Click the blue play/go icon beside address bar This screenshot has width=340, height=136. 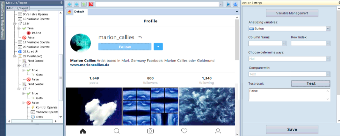click(x=228, y=4)
